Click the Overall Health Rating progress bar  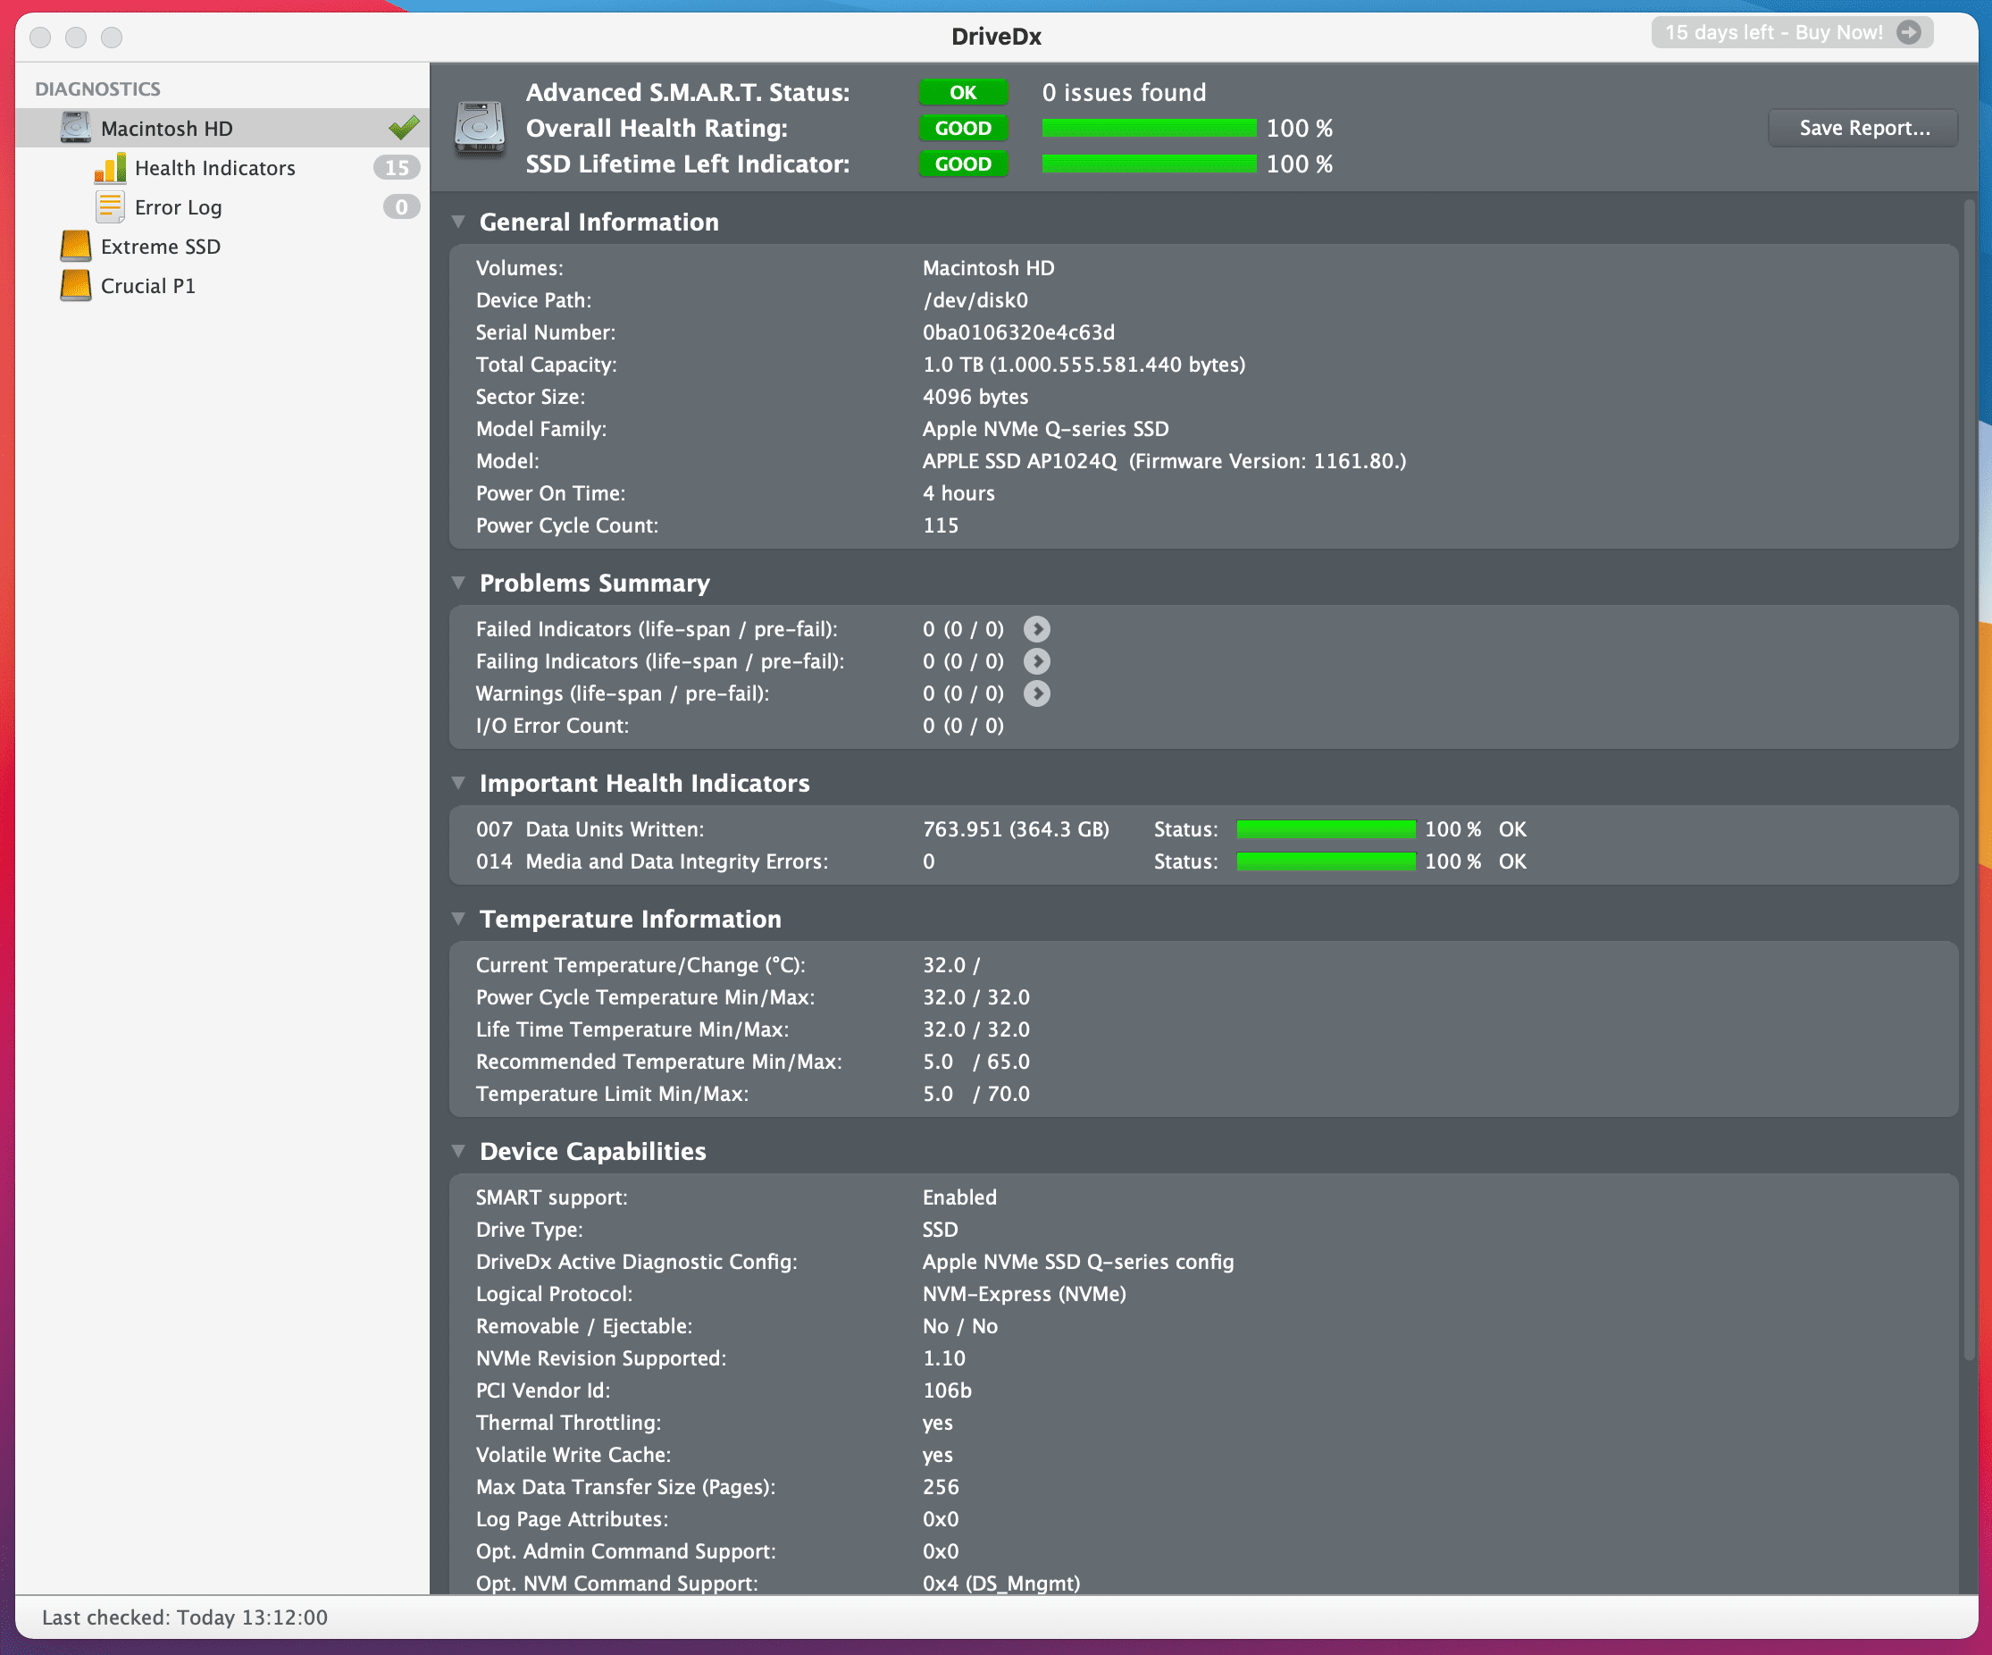[x=1149, y=128]
